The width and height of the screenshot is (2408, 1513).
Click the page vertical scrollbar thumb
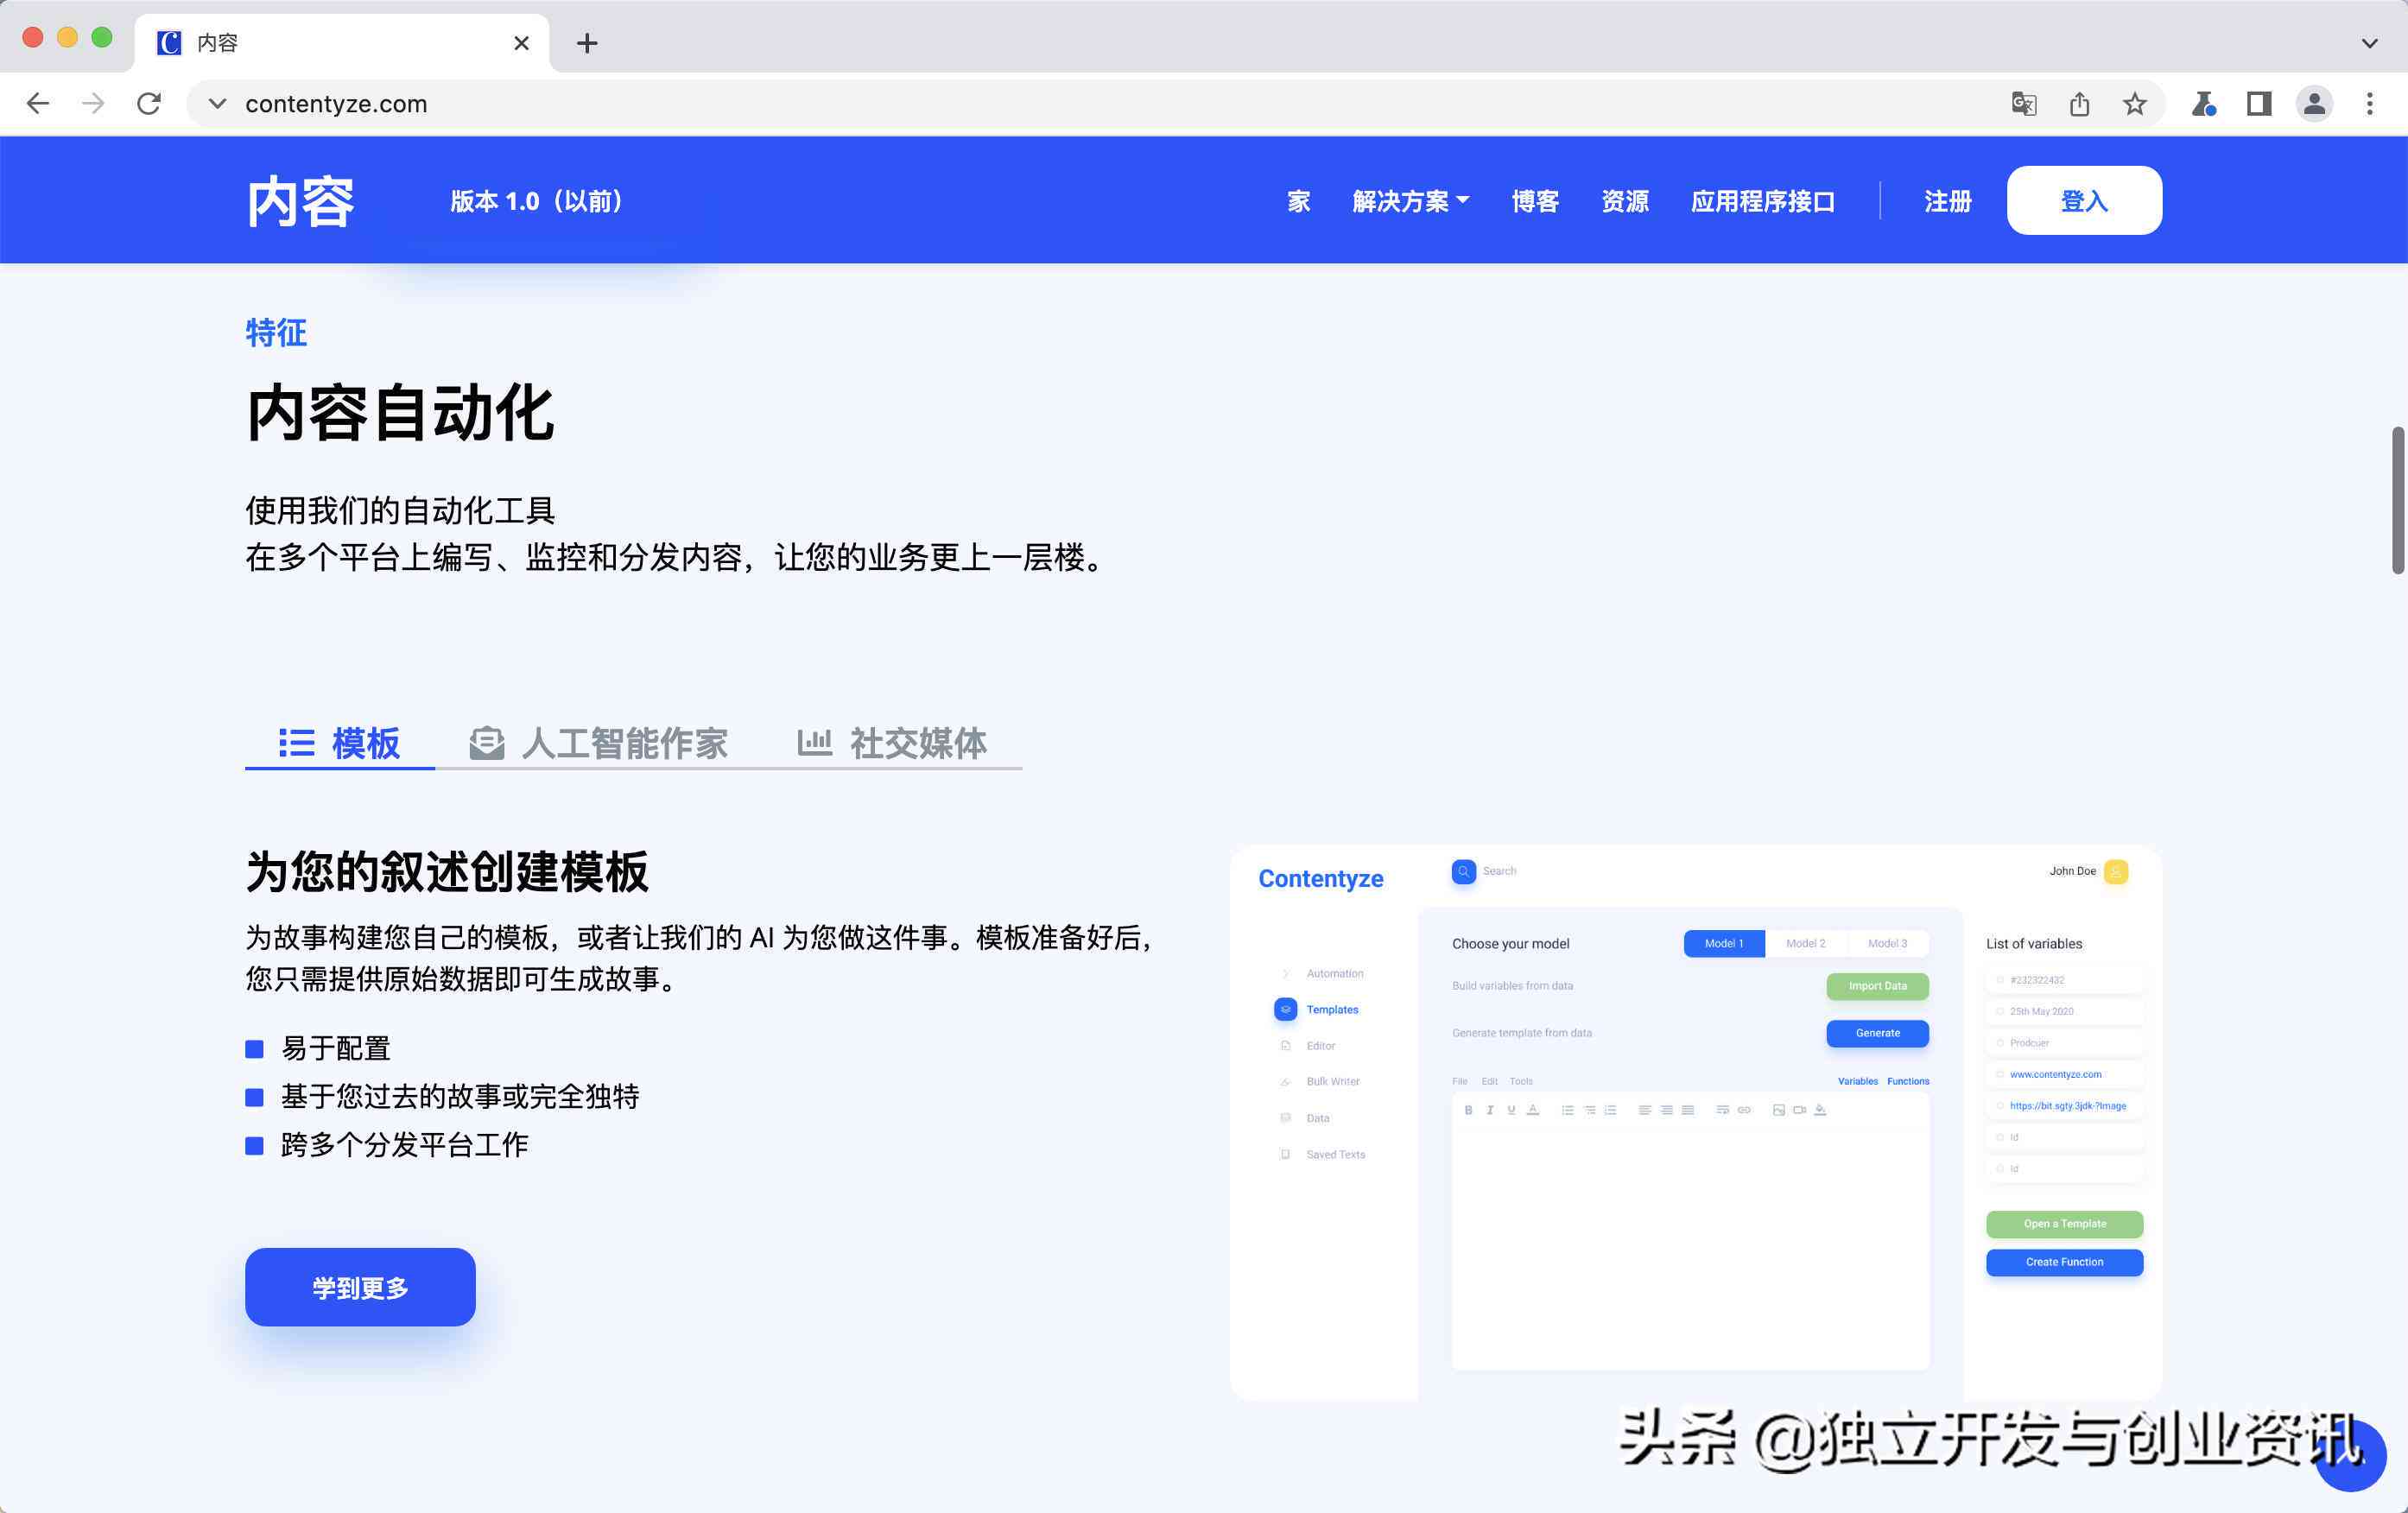2397,500
